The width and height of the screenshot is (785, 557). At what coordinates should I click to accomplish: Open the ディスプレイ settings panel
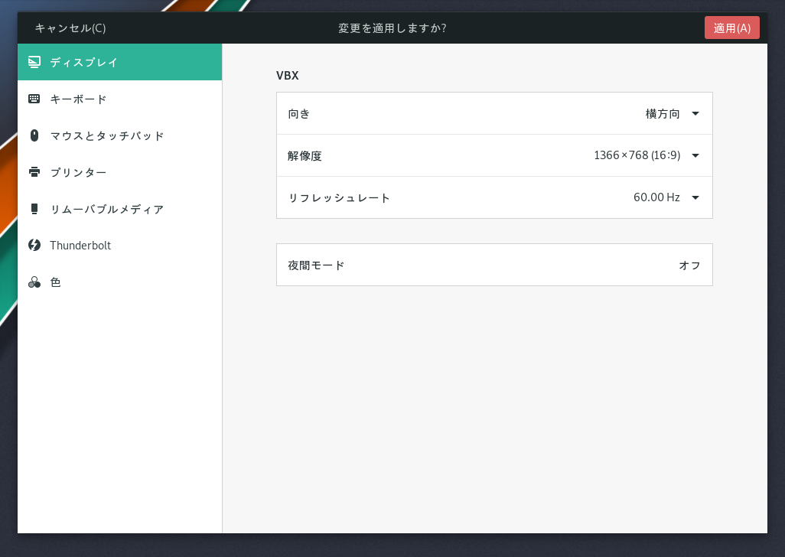pos(119,62)
